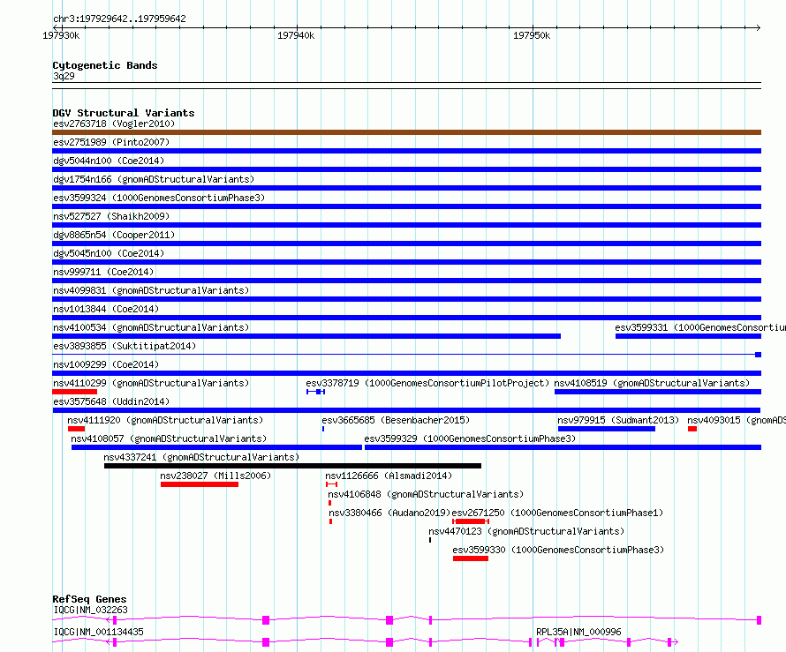Click dgv5045n100 (Coe2014) label

(x=109, y=253)
